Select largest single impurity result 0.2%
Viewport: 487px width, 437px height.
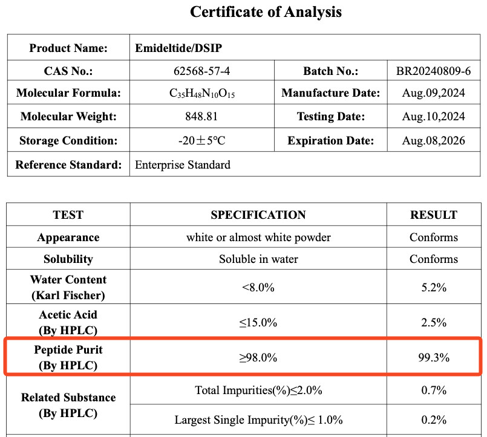tap(434, 420)
